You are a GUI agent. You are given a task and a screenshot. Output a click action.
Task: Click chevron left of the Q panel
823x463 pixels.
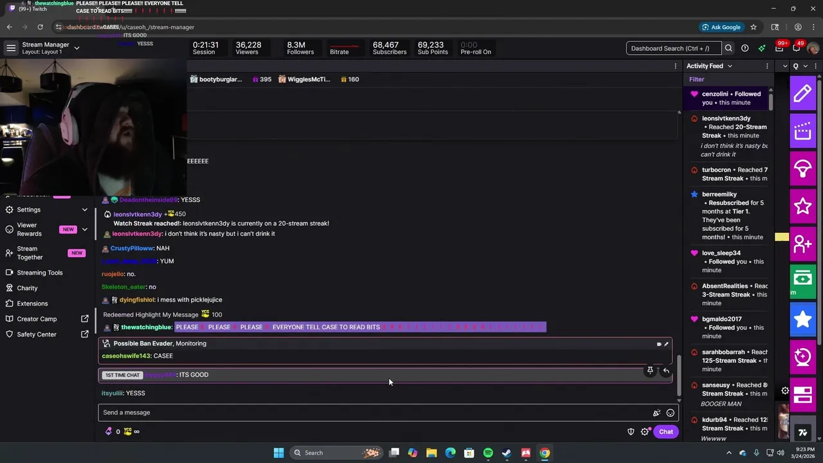coord(785,66)
